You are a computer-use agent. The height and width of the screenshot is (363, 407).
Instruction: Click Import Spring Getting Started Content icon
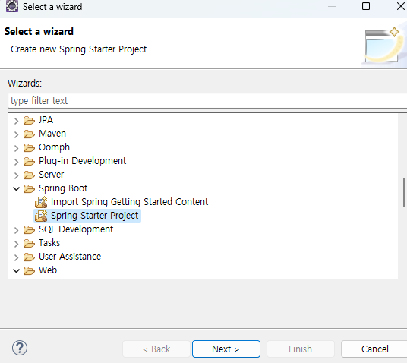(x=41, y=202)
